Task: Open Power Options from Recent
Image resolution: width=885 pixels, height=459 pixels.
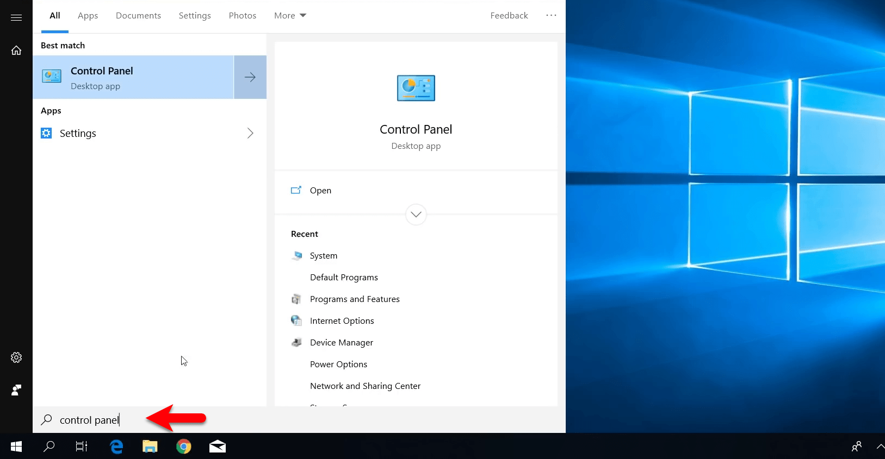Action: [338, 364]
